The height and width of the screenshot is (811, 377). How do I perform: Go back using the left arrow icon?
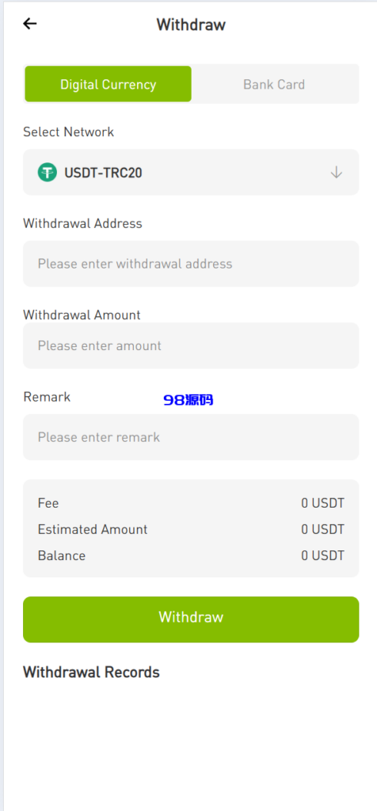(x=30, y=24)
